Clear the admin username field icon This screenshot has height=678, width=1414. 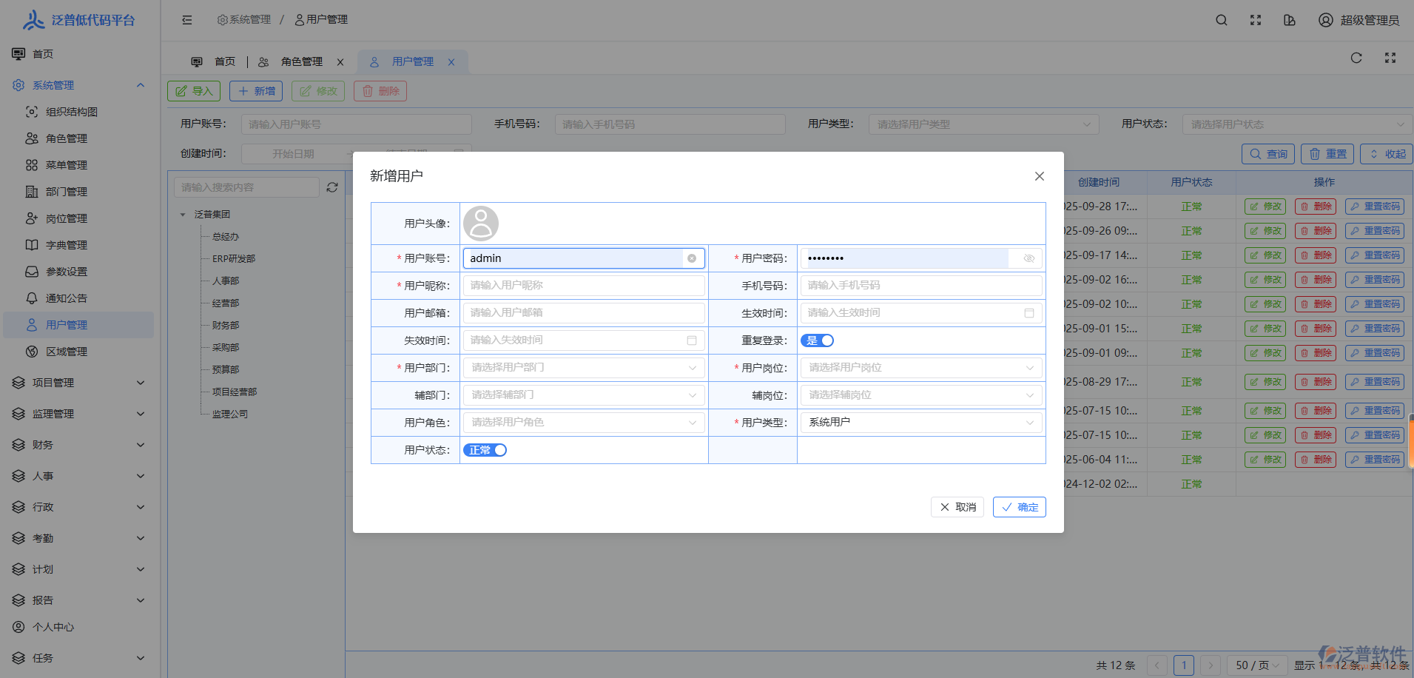[692, 258]
